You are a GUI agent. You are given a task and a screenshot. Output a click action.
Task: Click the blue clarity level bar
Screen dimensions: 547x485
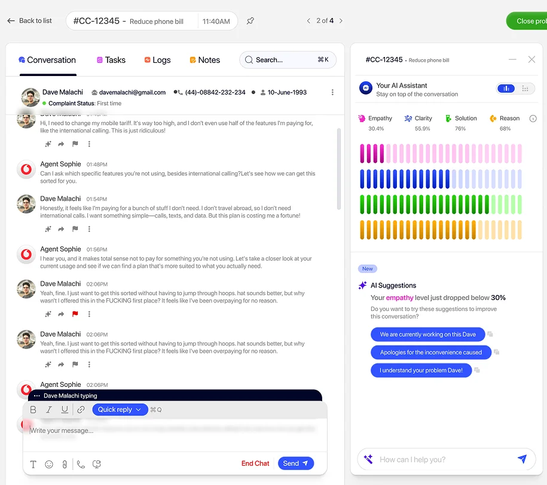tap(441, 179)
